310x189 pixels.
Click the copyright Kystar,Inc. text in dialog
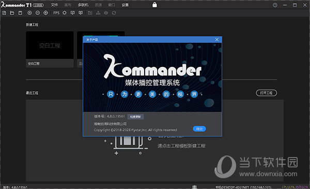(135, 130)
